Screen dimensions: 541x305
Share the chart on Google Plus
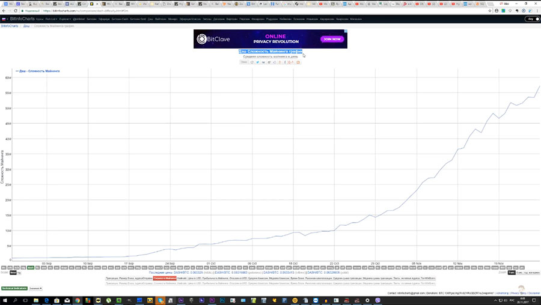(x=290, y=62)
